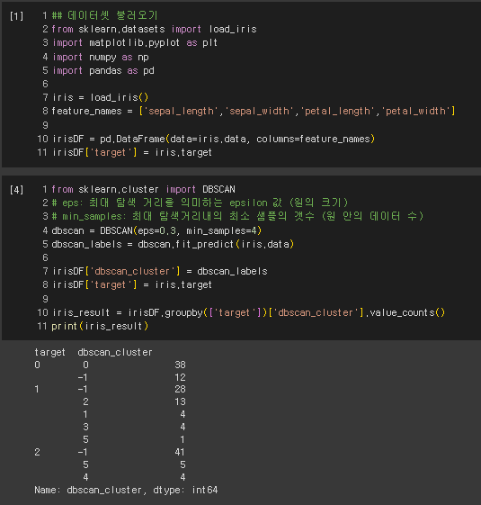Screen dimensions: 481x505
Task: Click 'Name: dbscan_cluster, dtype: int64' output line
Action: 126,491
